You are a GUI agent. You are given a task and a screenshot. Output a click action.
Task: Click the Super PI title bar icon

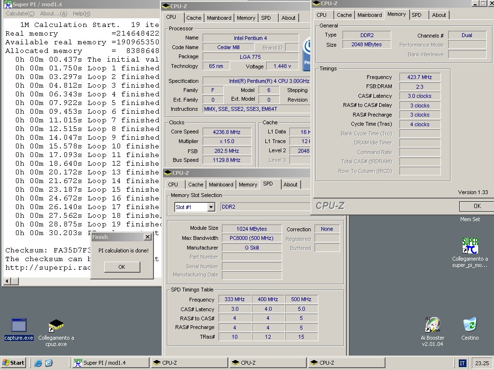pos(8,4)
